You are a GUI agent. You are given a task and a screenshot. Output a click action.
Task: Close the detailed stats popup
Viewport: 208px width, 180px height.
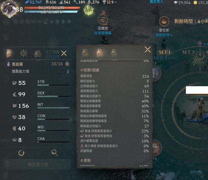click(x=148, y=50)
